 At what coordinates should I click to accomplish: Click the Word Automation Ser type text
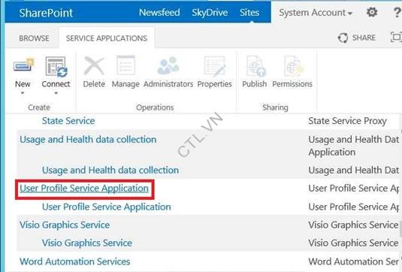click(354, 261)
